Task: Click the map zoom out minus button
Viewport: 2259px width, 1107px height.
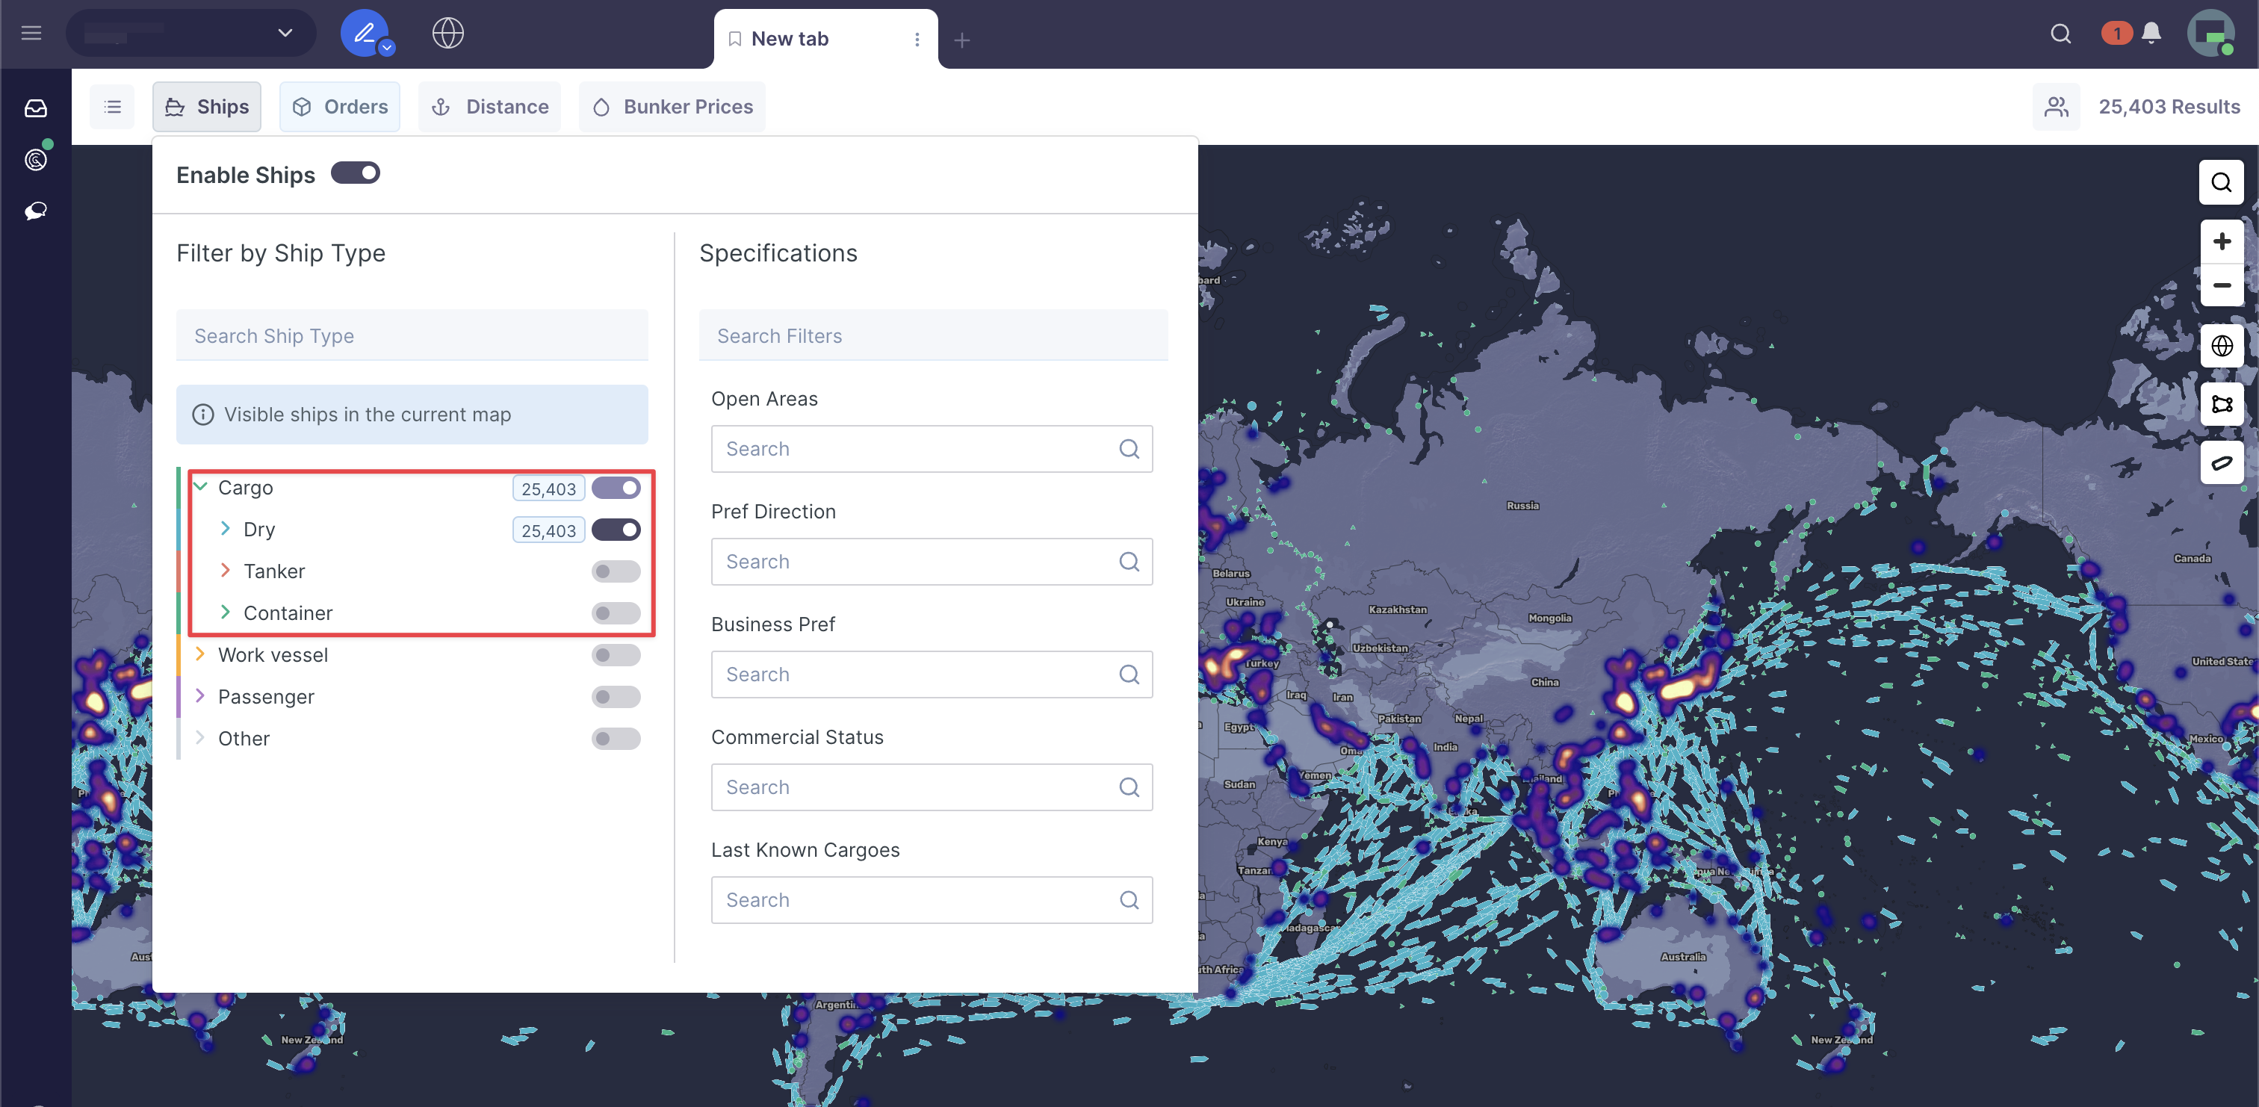Action: coord(2220,285)
